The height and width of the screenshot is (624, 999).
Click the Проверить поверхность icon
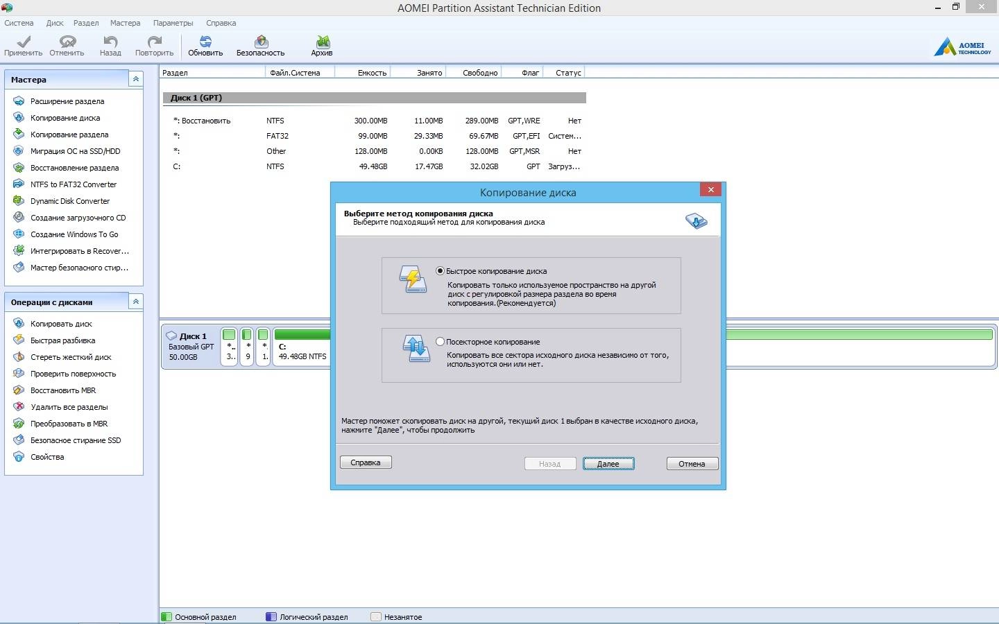(x=19, y=374)
